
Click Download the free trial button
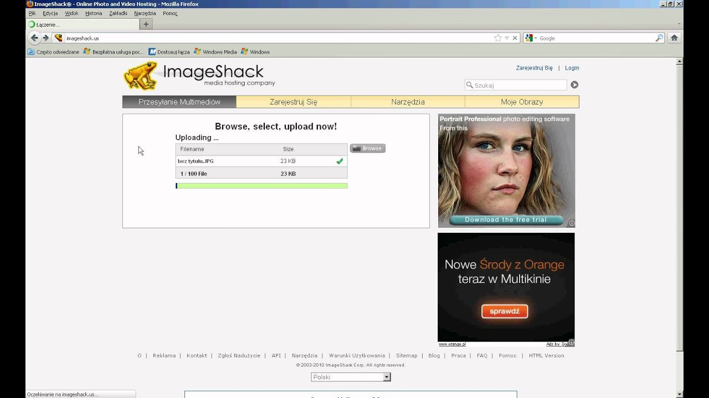tap(506, 220)
